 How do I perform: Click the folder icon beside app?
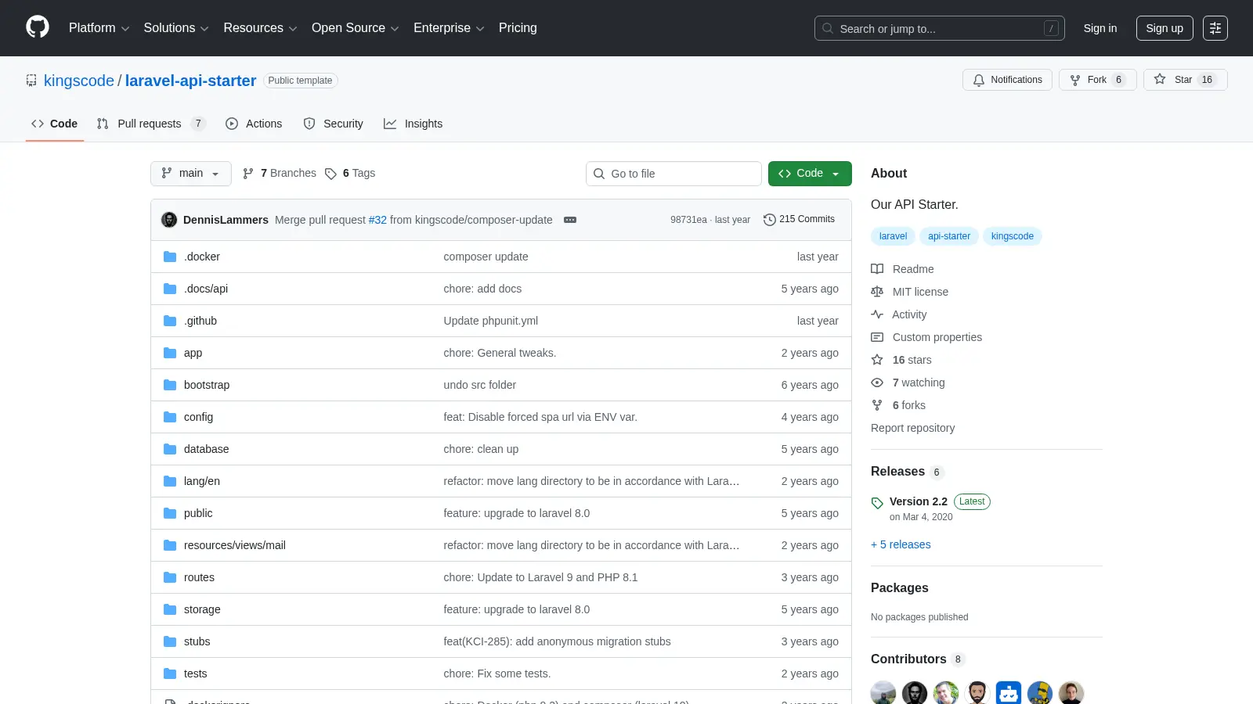pos(170,353)
